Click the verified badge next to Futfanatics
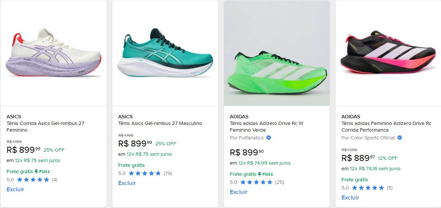This screenshot has width=441, height=208. pyautogui.click(x=269, y=138)
